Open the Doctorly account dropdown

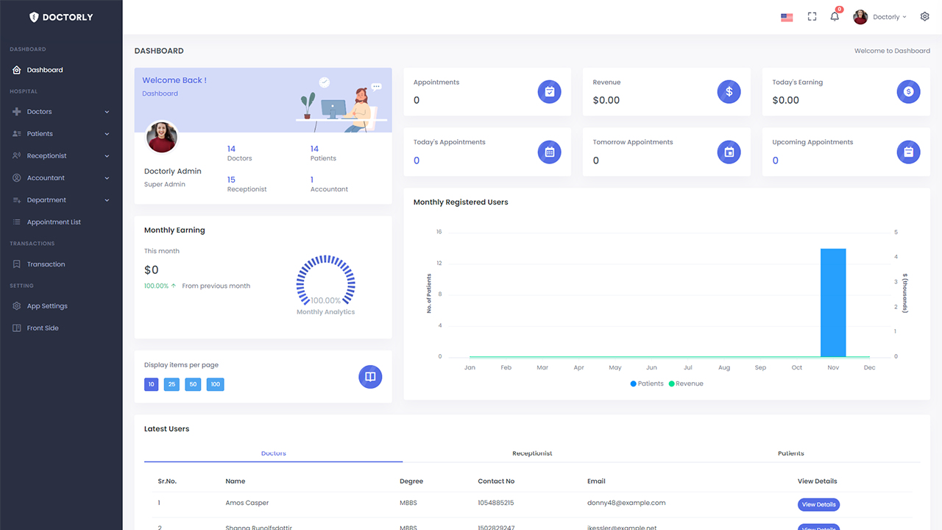pyautogui.click(x=880, y=16)
